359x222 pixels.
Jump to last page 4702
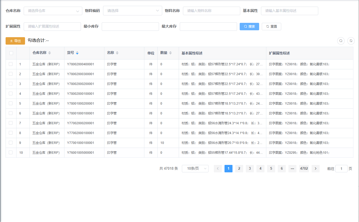point(304,169)
